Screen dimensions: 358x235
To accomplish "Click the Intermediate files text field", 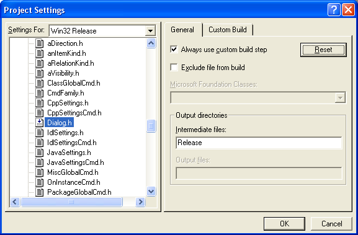I will pos(259,143).
